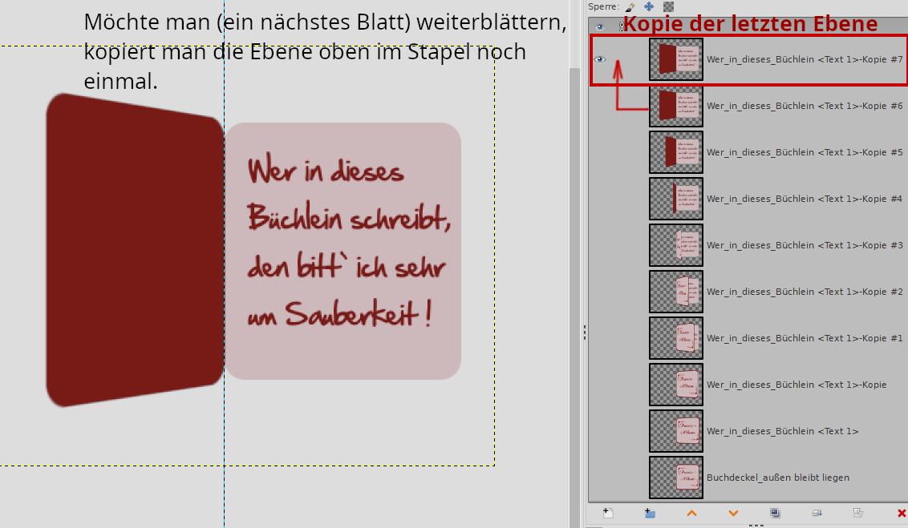Click the dock panel separator handle
Screen dimensions: 908x528
click(x=584, y=332)
